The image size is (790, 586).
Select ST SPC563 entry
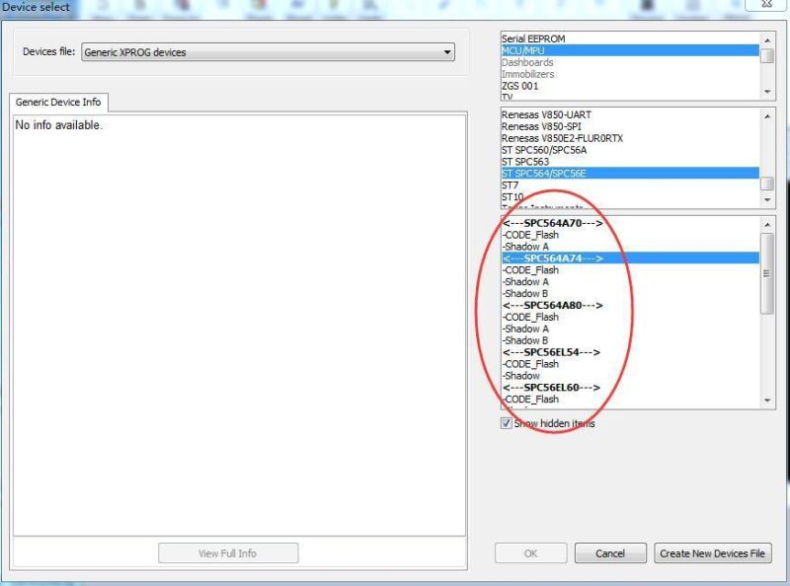click(x=630, y=162)
